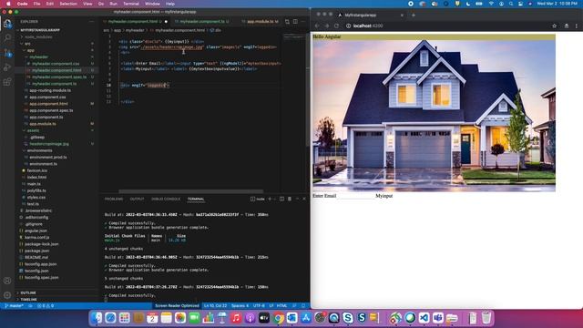This screenshot has width=583, height=328.
Task: Click the open changes icon in editor toolbar
Action: (287, 22)
